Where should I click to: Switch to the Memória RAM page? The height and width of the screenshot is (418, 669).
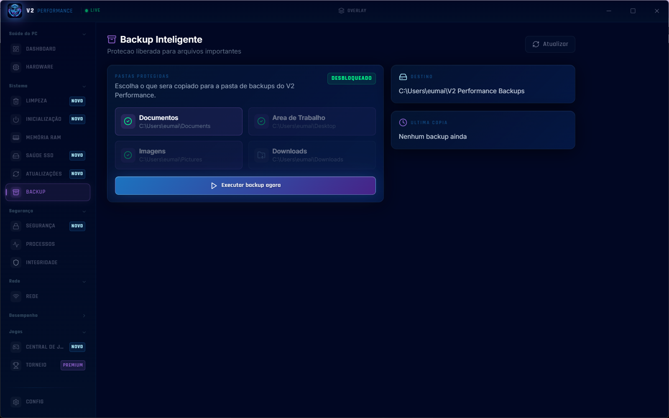coord(48,138)
